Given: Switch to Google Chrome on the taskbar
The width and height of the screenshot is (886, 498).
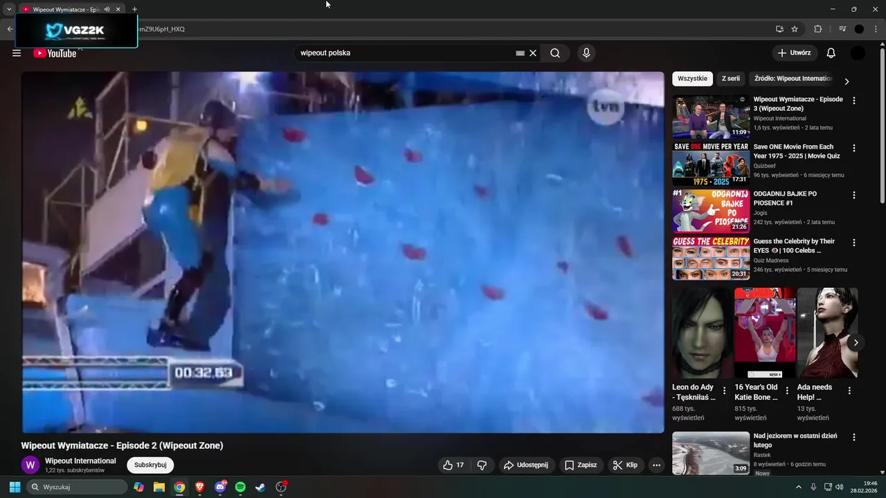Looking at the screenshot, I should (179, 487).
